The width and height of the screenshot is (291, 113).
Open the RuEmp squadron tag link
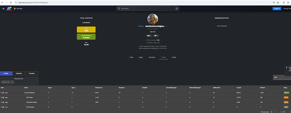(x=141, y=26)
